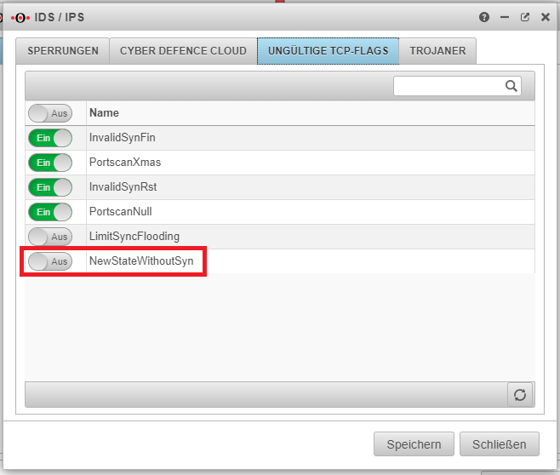
Task: Minimize the IDS / IPS dialog
Action: coord(505,16)
